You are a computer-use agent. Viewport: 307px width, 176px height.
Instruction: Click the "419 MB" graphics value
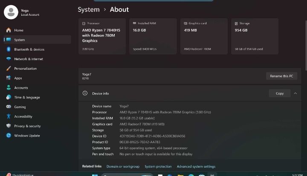[x=190, y=30]
